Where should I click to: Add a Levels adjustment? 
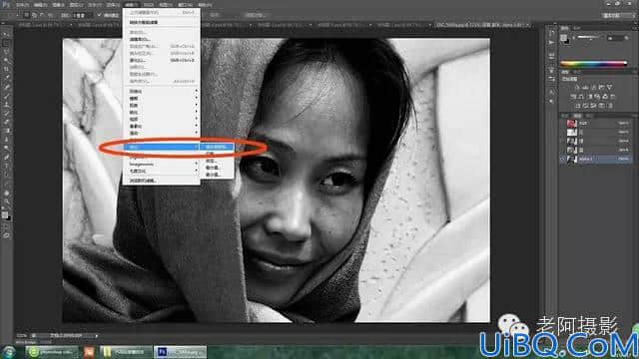click(585, 87)
